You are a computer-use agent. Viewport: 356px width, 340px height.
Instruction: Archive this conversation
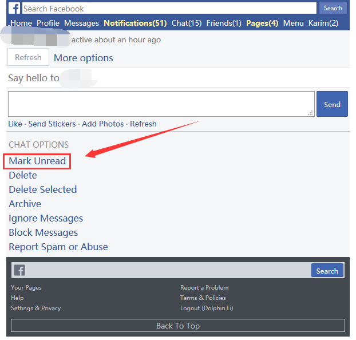coord(25,204)
